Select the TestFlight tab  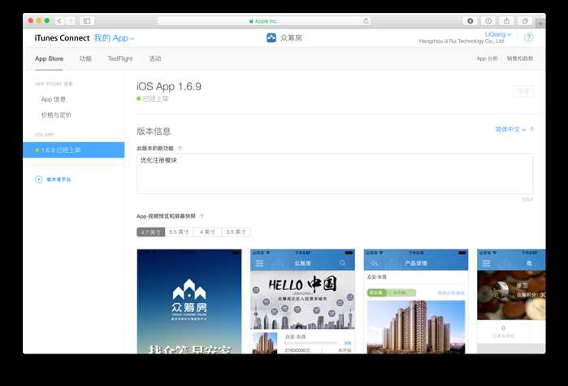(x=120, y=59)
